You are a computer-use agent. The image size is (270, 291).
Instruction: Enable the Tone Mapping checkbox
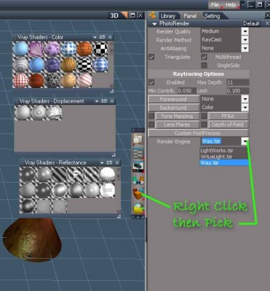(x=151, y=116)
